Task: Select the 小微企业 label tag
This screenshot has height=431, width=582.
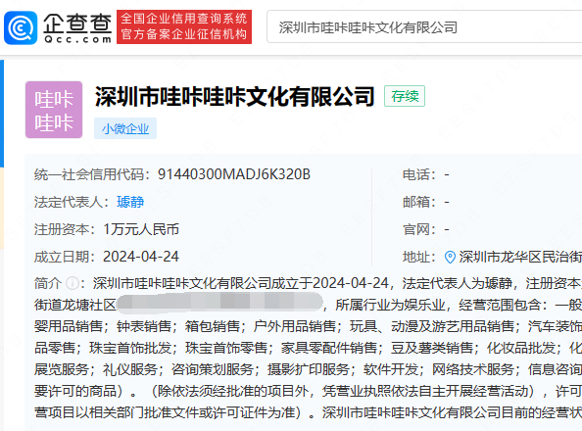Action: point(125,129)
